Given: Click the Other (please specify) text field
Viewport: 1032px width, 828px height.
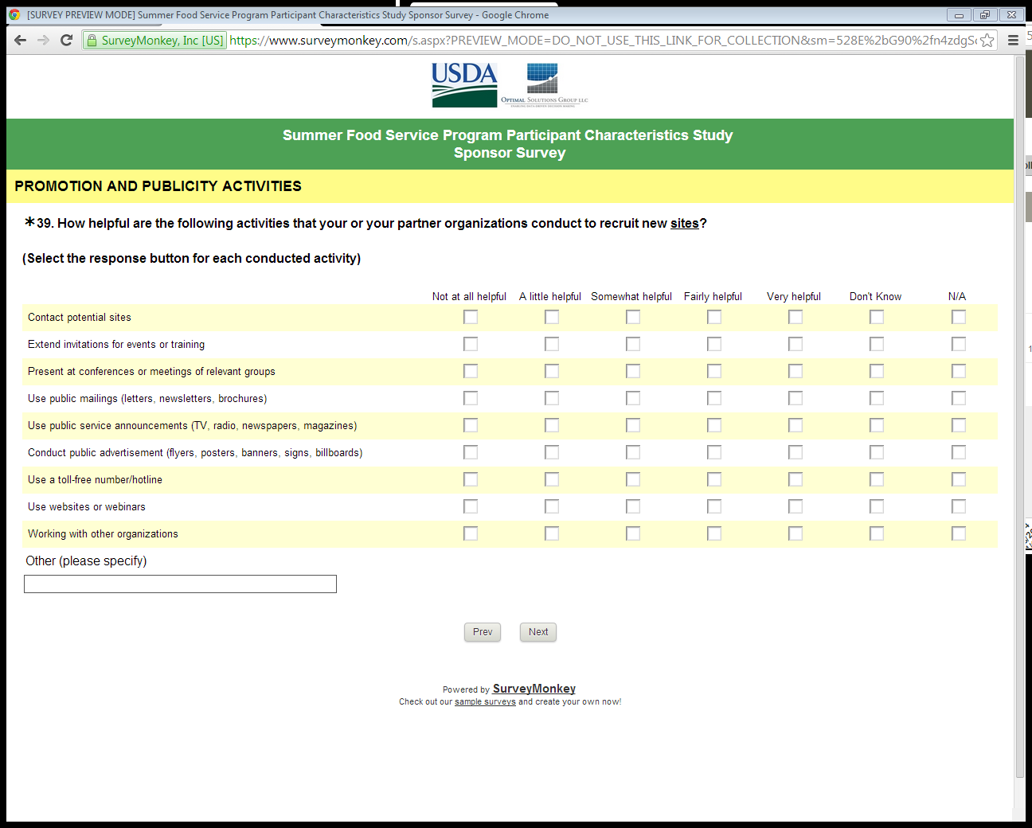Looking at the screenshot, I should pyautogui.click(x=180, y=584).
